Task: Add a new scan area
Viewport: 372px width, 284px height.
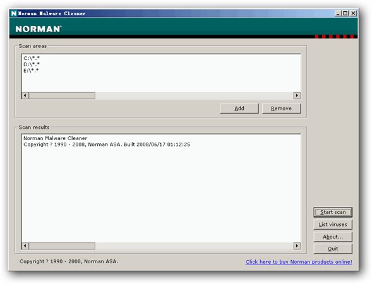Action: [x=239, y=109]
